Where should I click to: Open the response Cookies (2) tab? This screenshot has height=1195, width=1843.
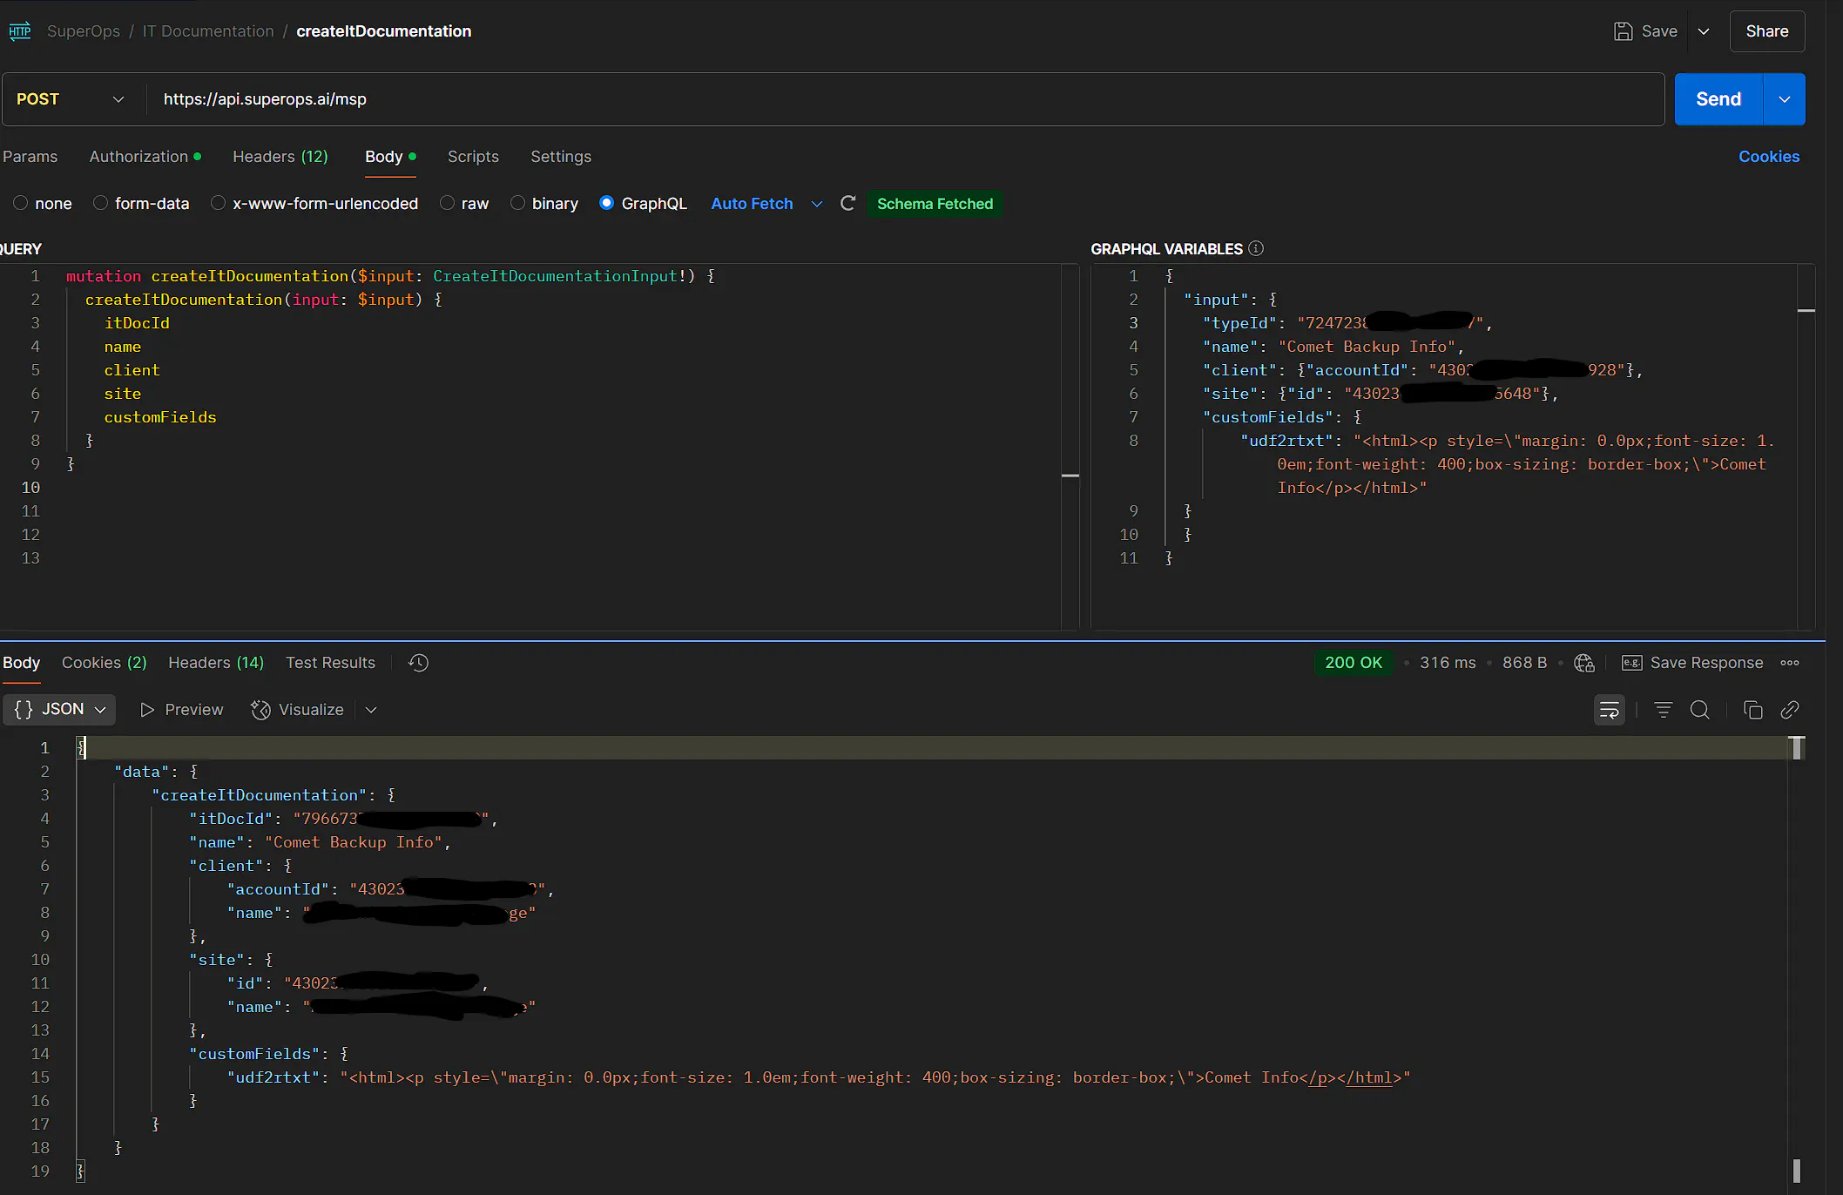[x=104, y=663]
